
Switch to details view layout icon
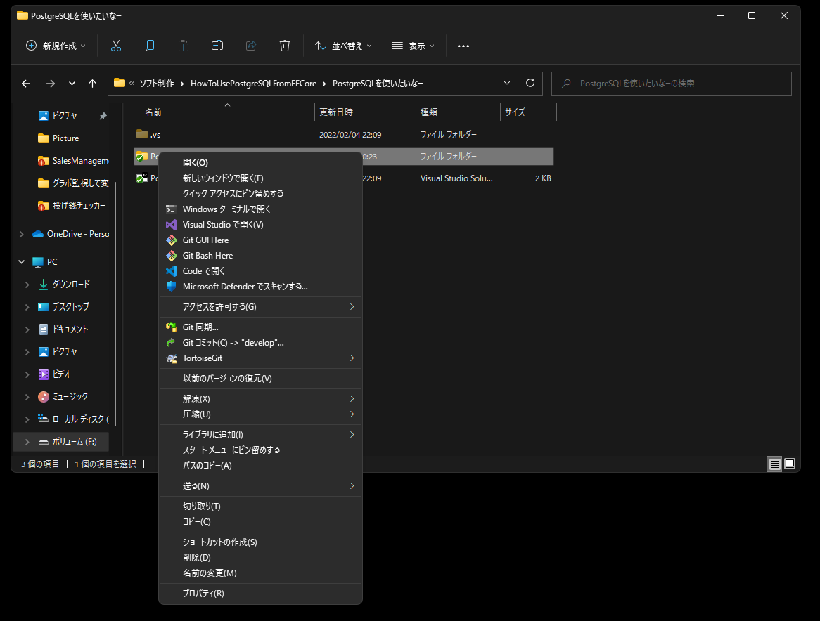[774, 464]
